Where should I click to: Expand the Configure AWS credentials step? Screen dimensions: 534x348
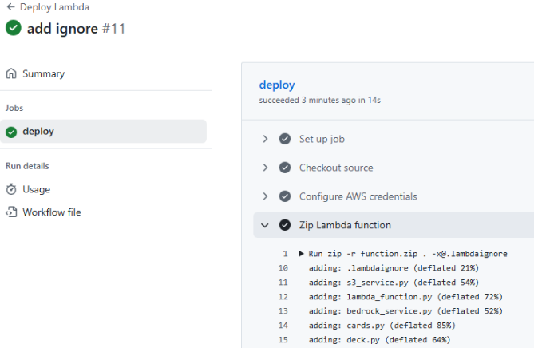pyautogui.click(x=265, y=196)
